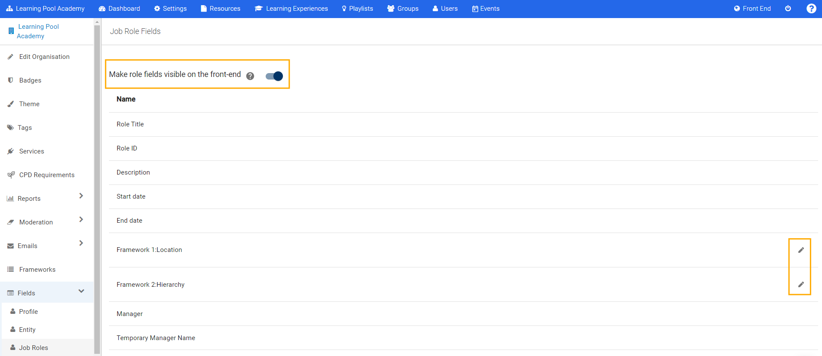Click the Services plug icon in sidebar
Viewport: 822px width, 356px height.
point(11,151)
